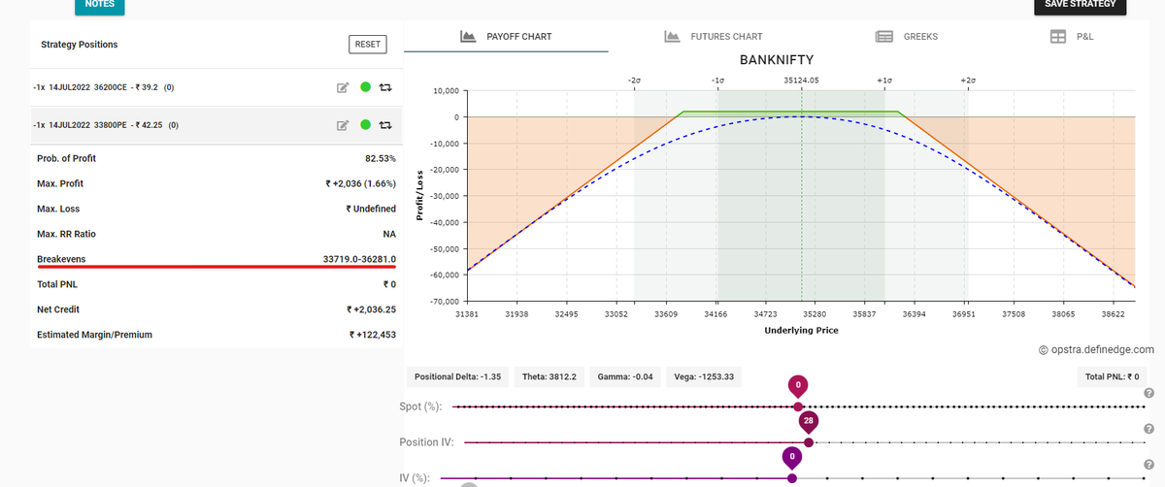Screen dimensions: 1165x487
Task: Toggle the green status dot for 36200CE
Action: tap(365, 87)
